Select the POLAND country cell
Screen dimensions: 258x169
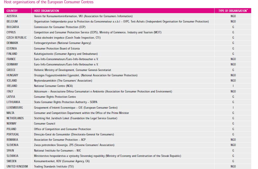tap(18, 129)
